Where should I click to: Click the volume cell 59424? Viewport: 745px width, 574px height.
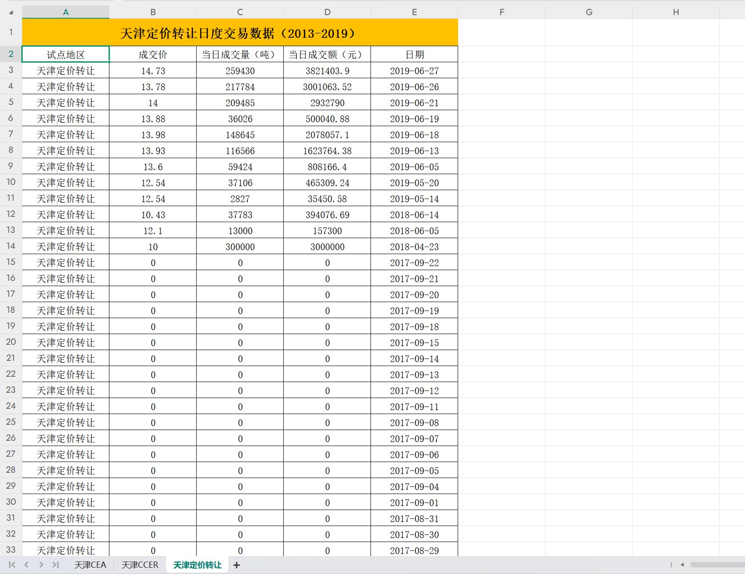click(240, 166)
